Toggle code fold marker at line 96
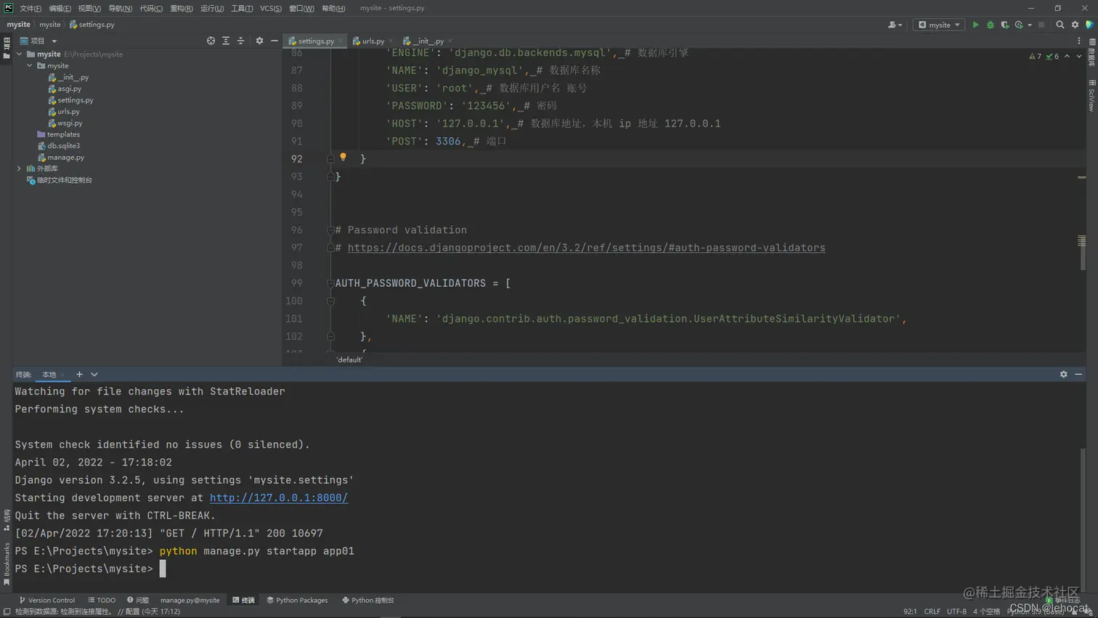1098x618 pixels. (330, 230)
